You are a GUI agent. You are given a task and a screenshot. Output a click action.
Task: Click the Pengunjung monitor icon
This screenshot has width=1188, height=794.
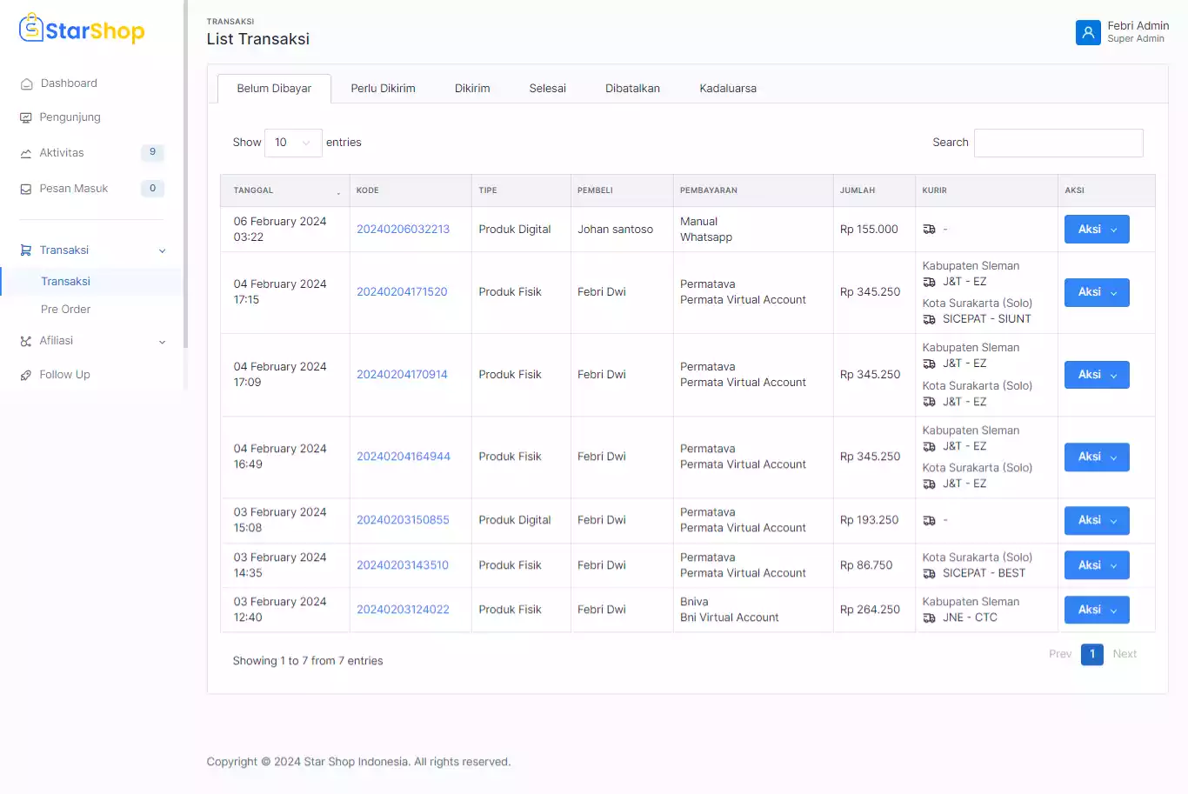(x=26, y=117)
